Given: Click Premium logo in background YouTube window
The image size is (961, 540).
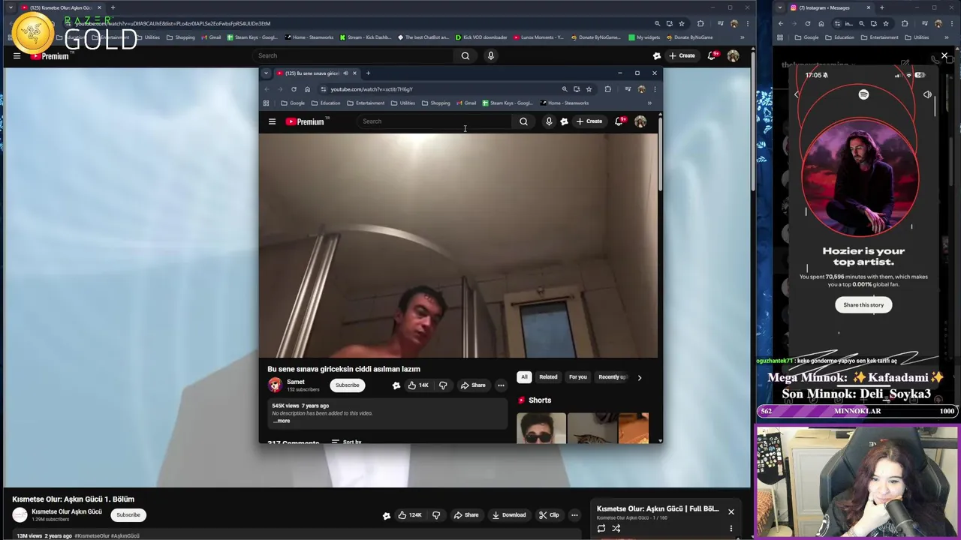Looking at the screenshot, I should [x=50, y=55].
